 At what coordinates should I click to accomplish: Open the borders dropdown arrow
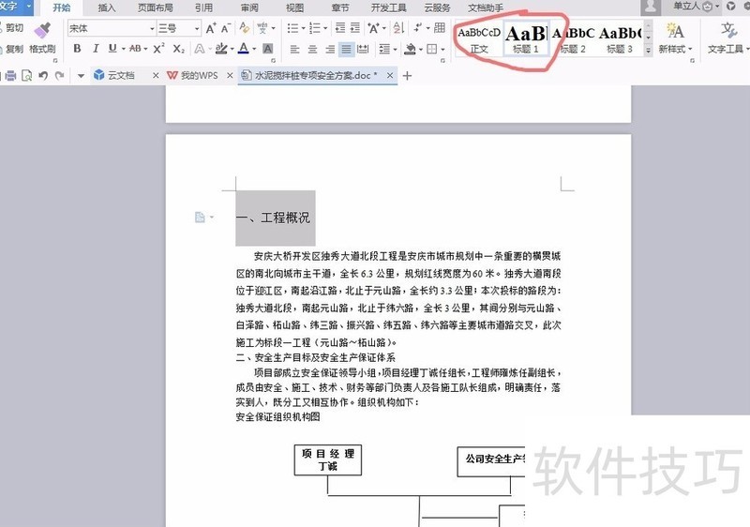(442, 49)
